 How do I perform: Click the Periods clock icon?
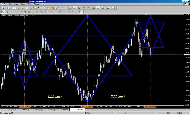point(108,8)
